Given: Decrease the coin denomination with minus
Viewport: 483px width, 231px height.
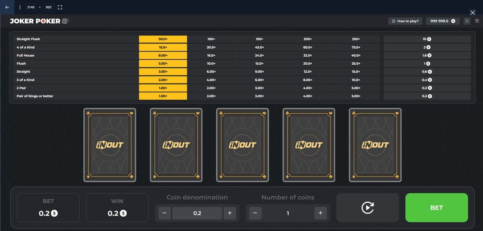Looking at the screenshot, I should (163, 213).
